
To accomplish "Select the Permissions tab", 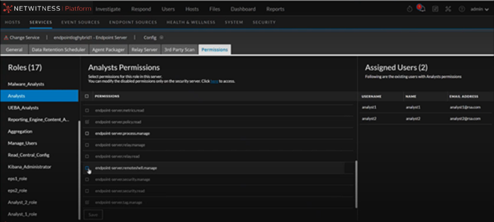I will 215,49.
